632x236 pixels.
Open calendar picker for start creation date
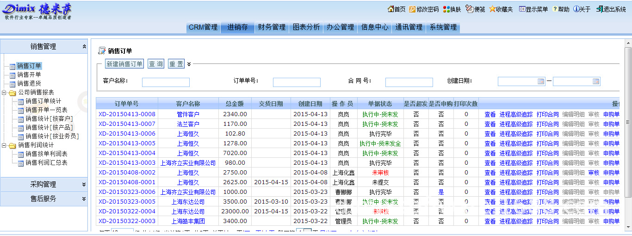pyautogui.click(x=540, y=81)
